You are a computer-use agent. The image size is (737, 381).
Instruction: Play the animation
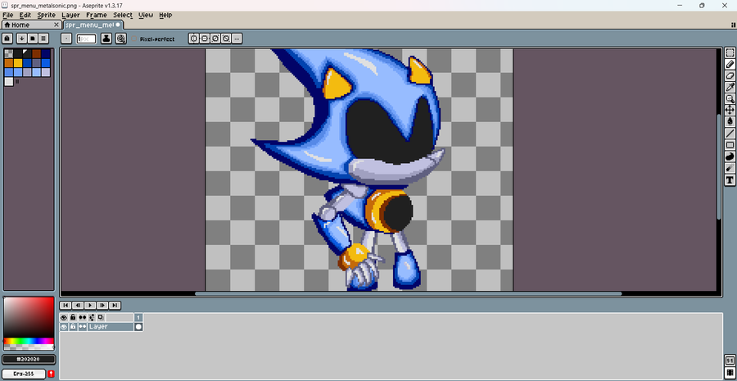coord(90,306)
